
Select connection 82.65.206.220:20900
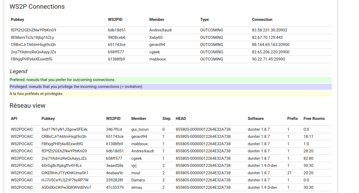pos(271,52)
